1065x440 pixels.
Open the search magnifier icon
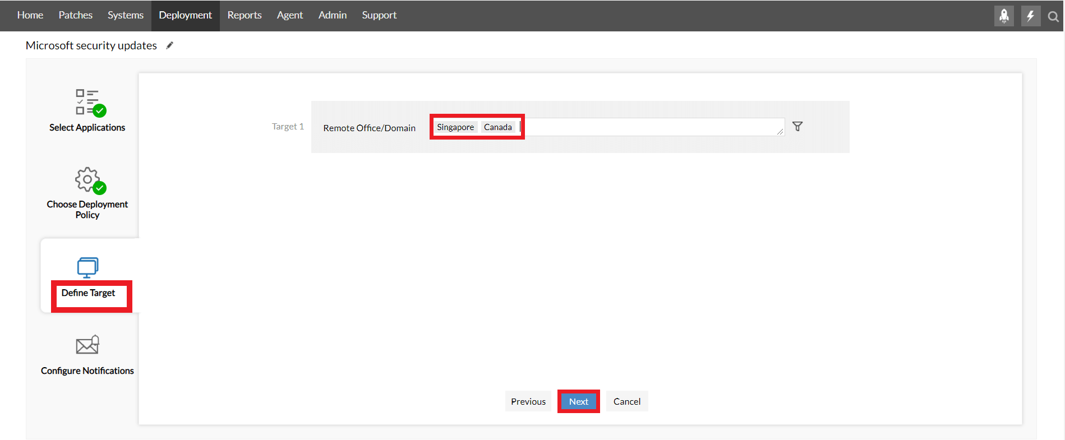click(1053, 17)
